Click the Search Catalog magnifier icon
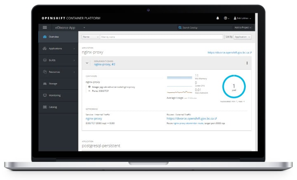Viewport: 297px width, 180px height. click(180, 28)
